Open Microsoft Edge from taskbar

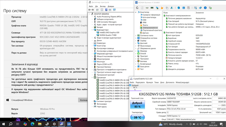pyautogui.click(x=32, y=124)
